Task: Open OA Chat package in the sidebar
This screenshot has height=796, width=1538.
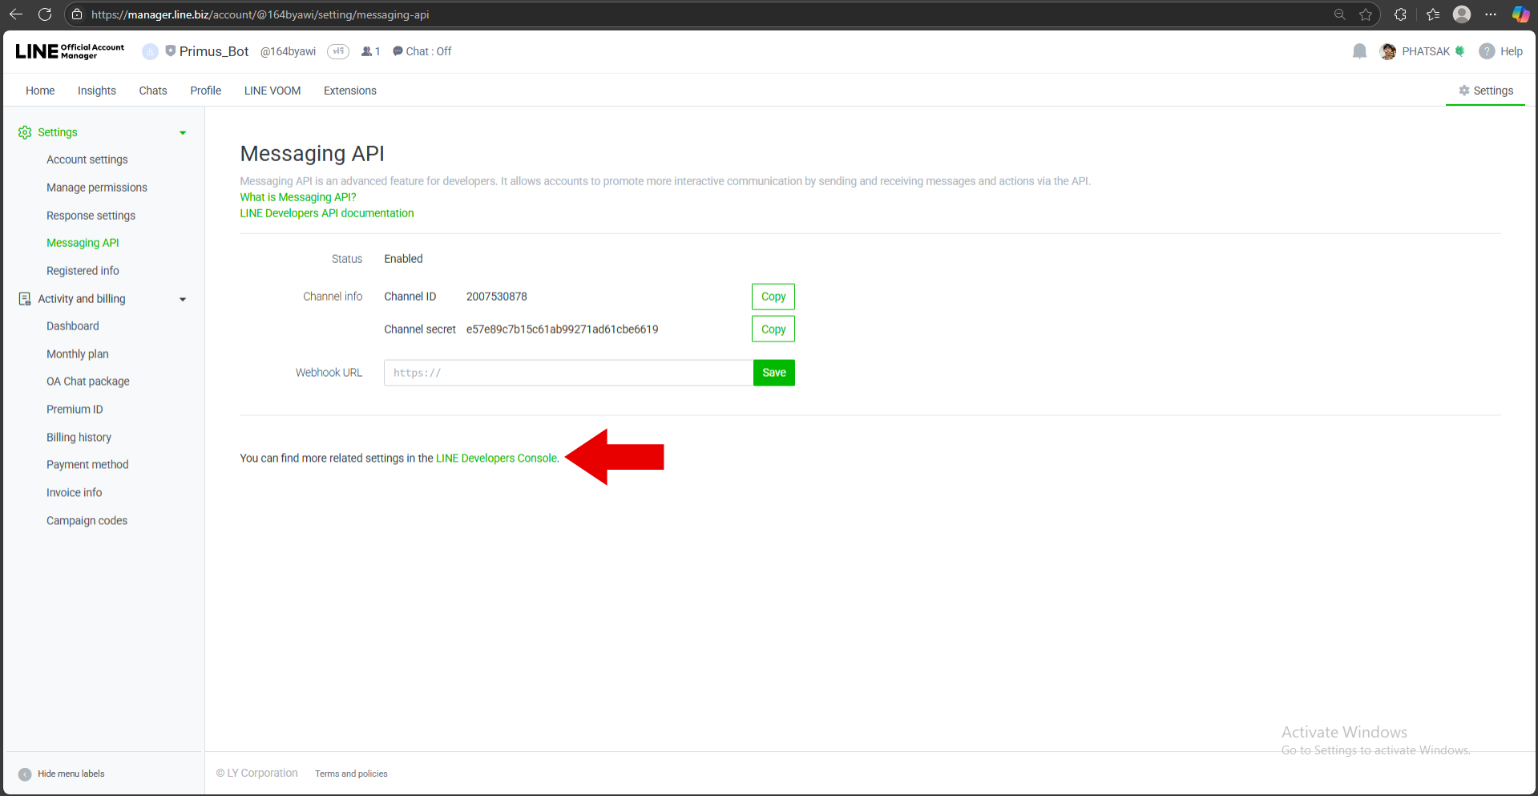Action: [88, 382]
